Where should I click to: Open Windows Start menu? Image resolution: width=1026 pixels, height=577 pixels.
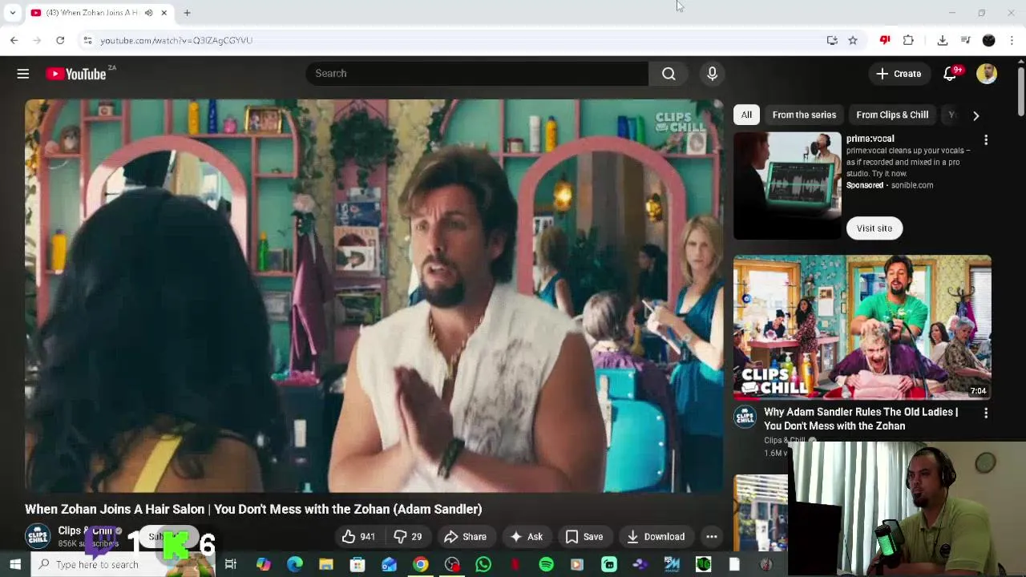point(15,565)
